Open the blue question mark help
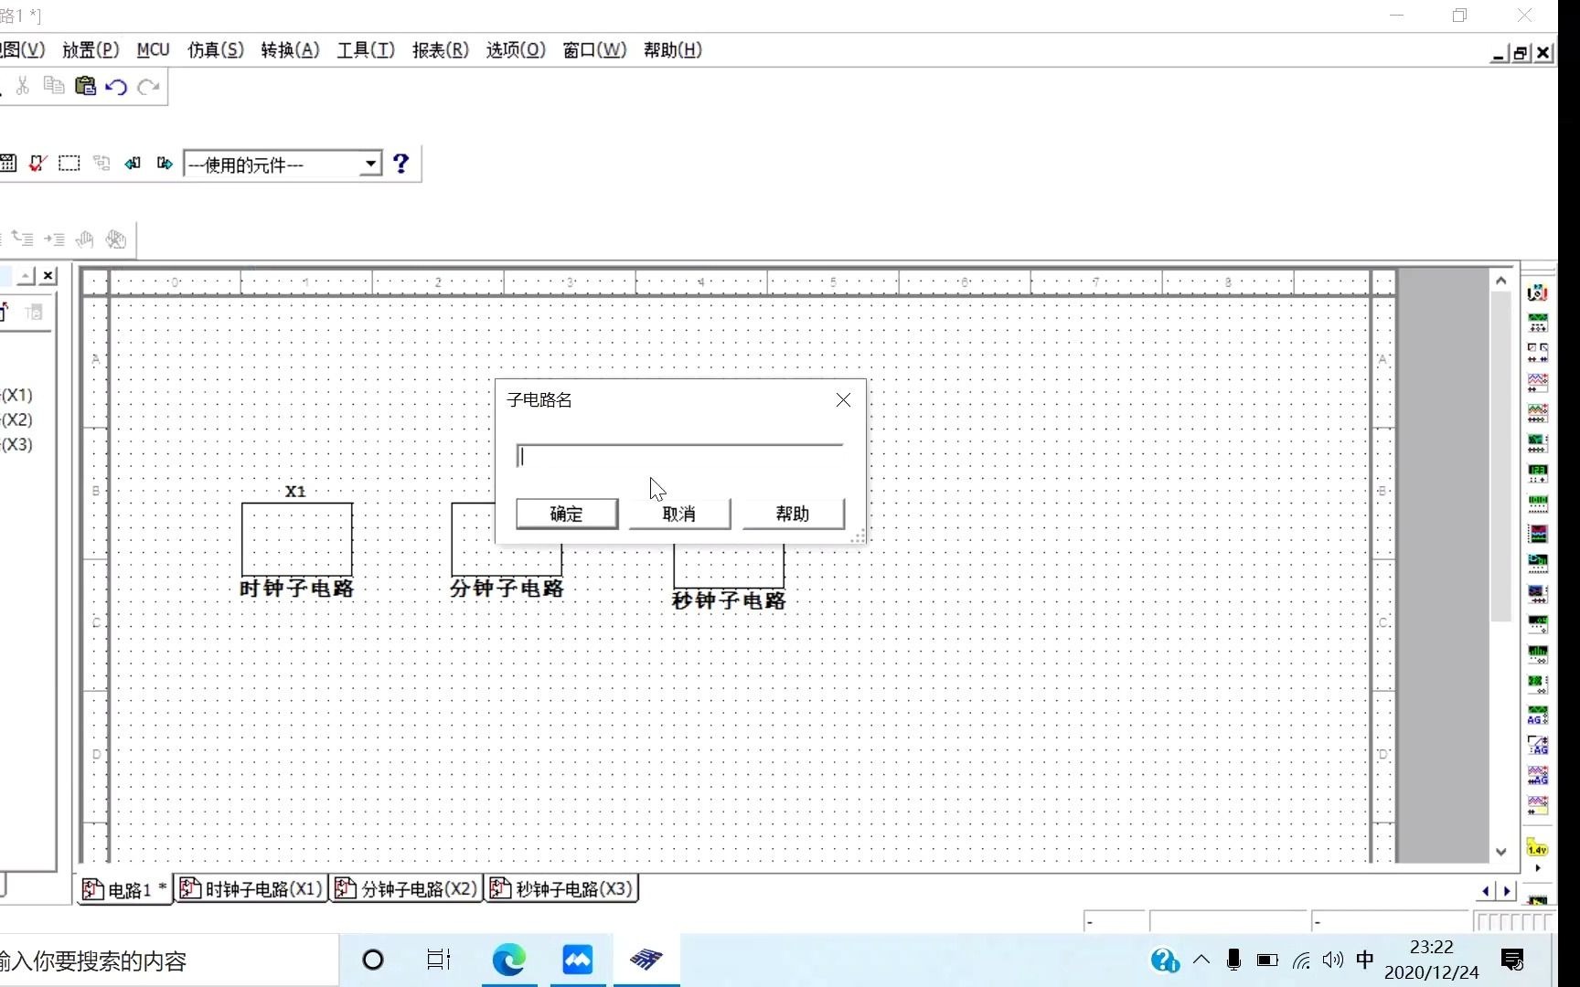 coord(400,164)
